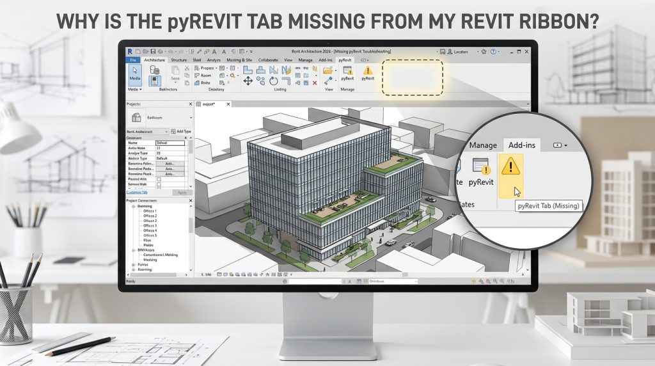Click the star favorites icon in title bar
The width and height of the screenshot is (655, 366).
pos(484,52)
